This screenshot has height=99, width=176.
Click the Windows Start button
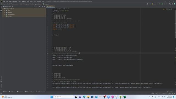[52, 97]
